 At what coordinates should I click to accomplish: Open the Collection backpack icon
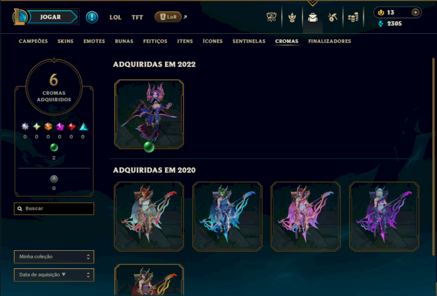point(312,17)
